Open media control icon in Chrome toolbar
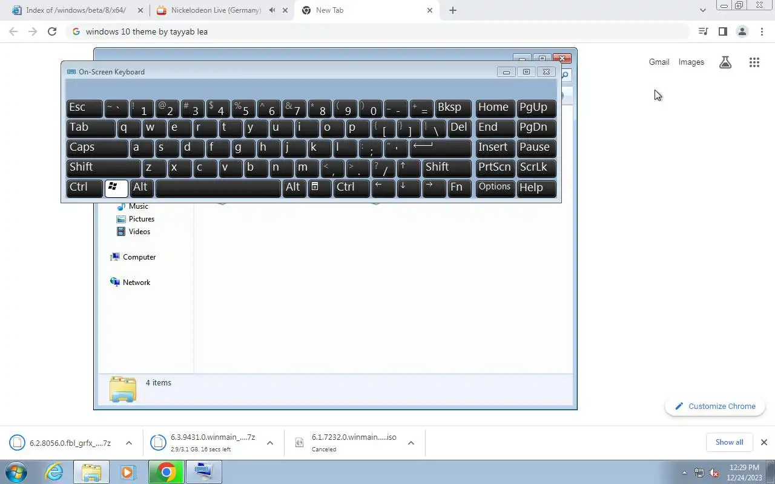Image resolution: width=775 pixels, height=484 pixels. click(x=703, y=31)
